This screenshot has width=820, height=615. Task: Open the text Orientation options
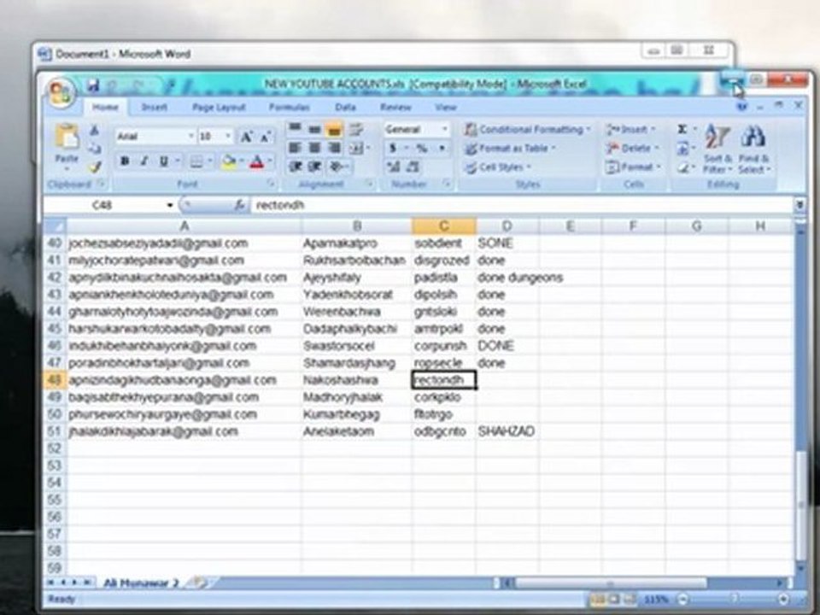point(337,167)
